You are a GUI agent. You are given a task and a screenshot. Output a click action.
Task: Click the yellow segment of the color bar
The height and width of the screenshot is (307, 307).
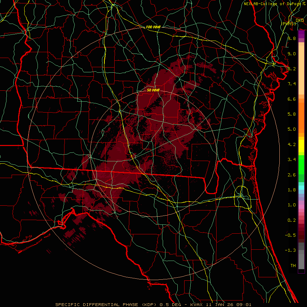[301, 146]
